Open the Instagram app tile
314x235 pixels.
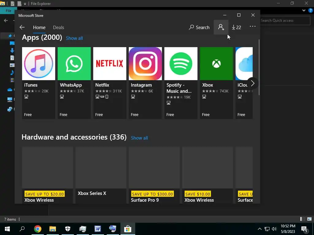point(145,83)
